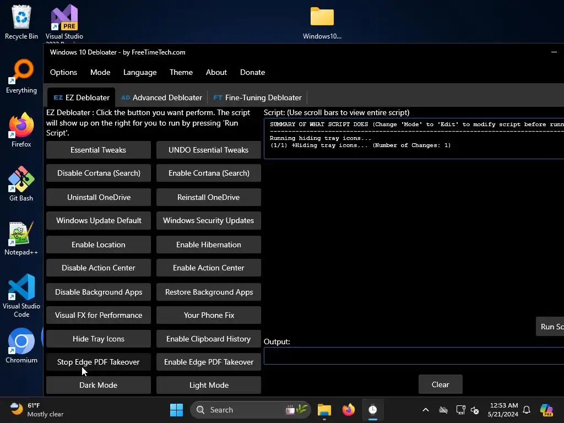The height and width of the screenshot is (423, 564).
Task: Open the Options menu
Action: tap(63, 72)
